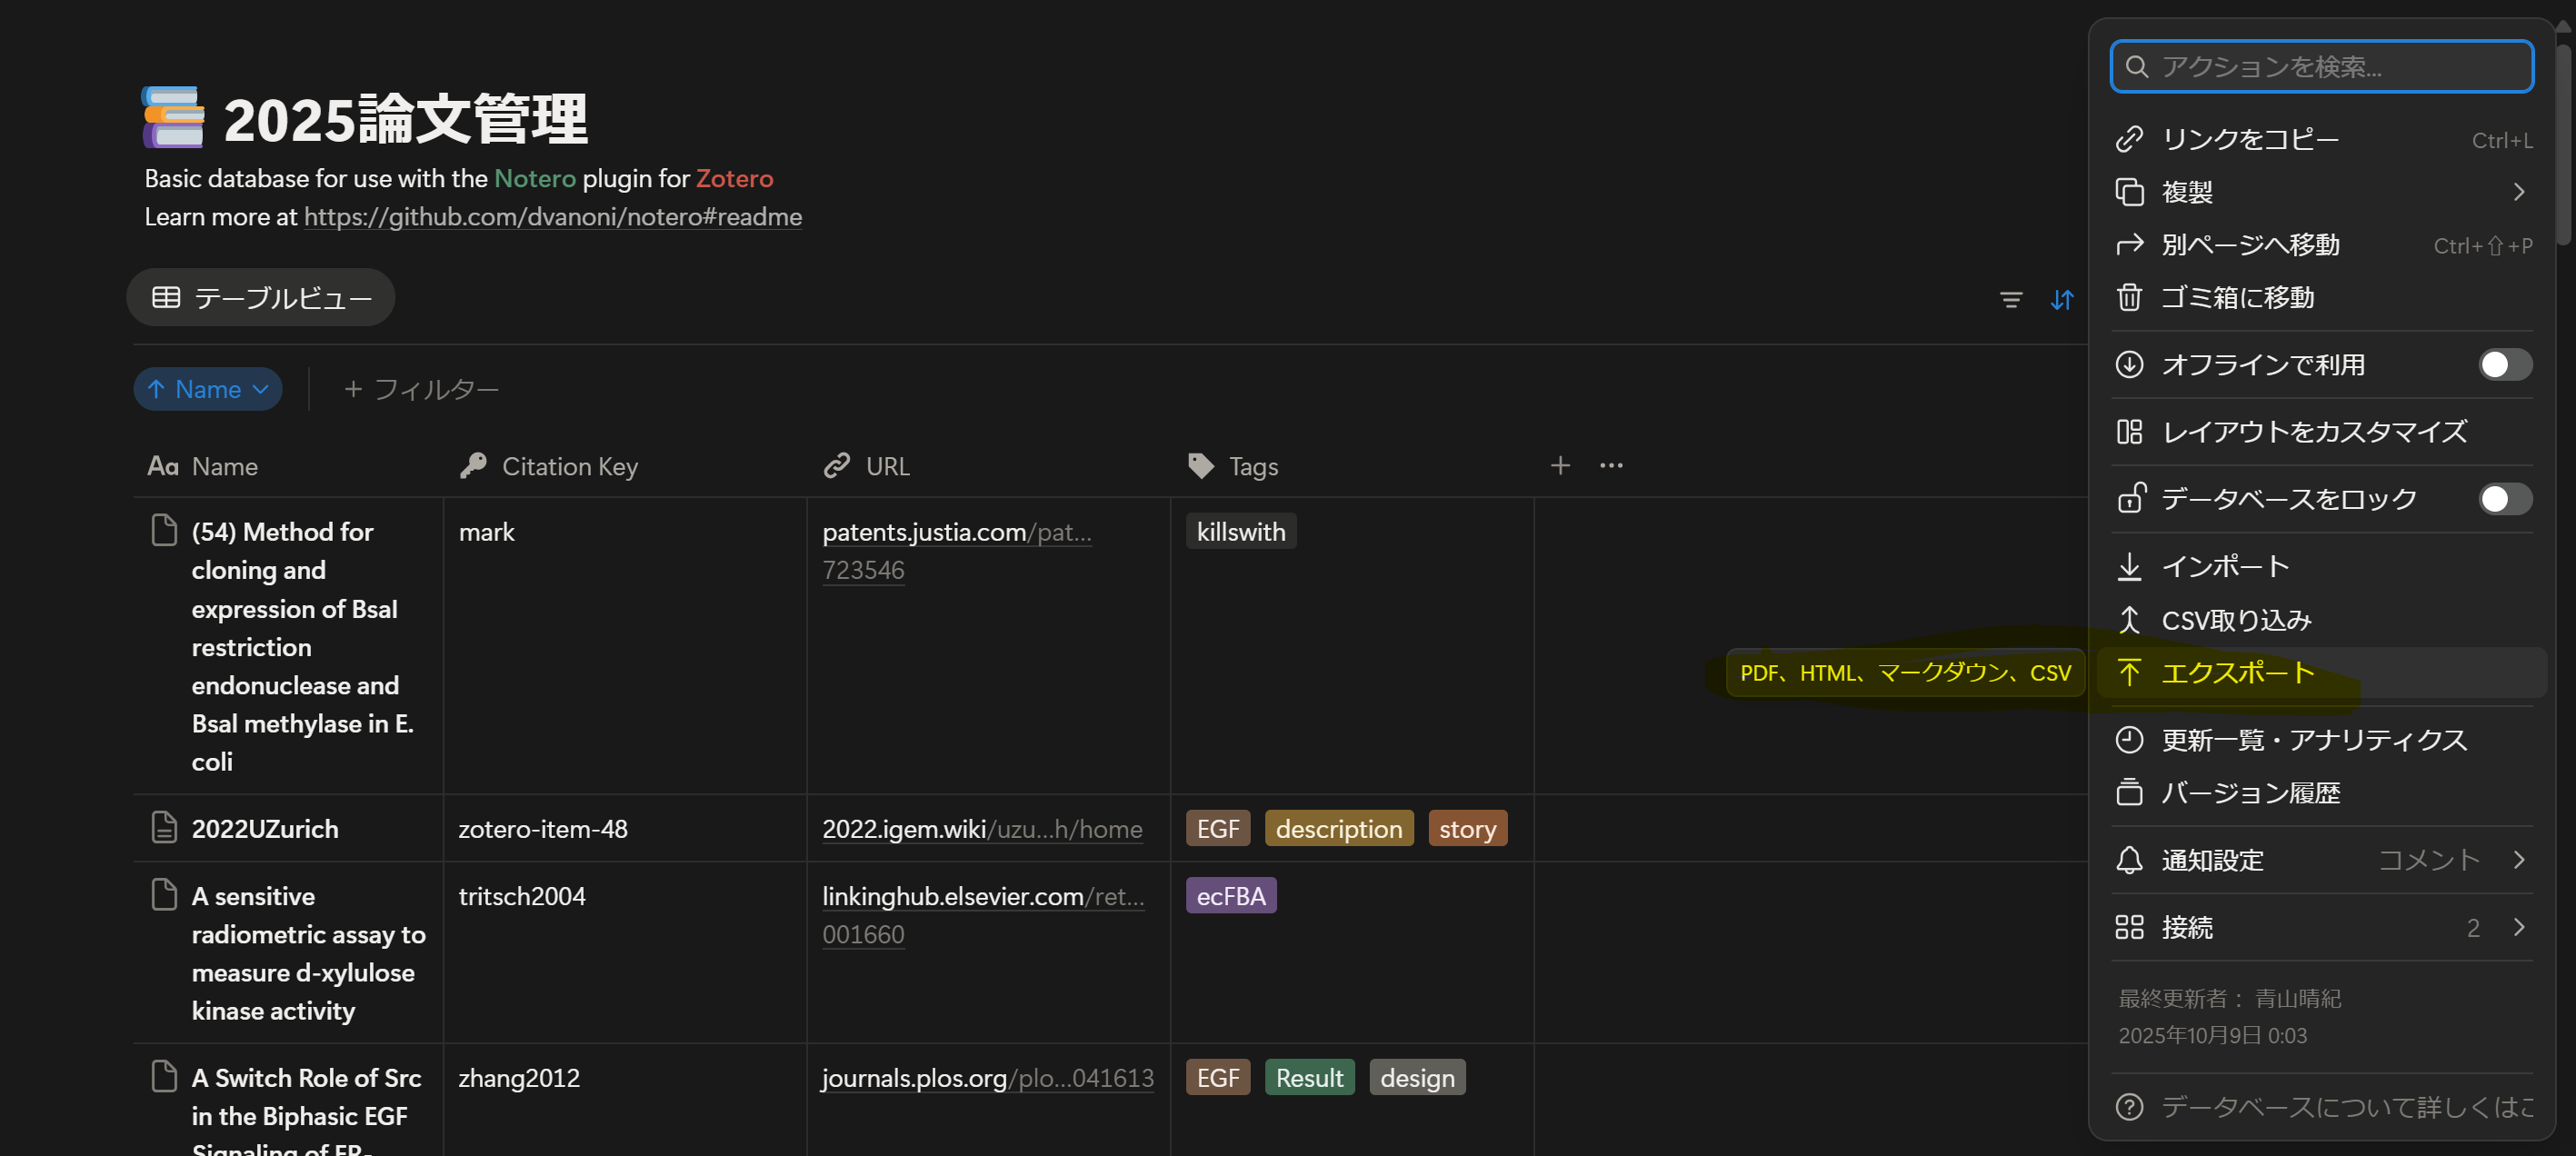Expand 接続 submenu chevron
The width and height of the screenshot is (2576, 1156).
(2518, 927)
